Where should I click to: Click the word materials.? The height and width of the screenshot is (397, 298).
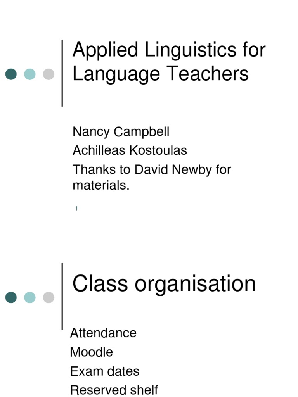point(101,185)
